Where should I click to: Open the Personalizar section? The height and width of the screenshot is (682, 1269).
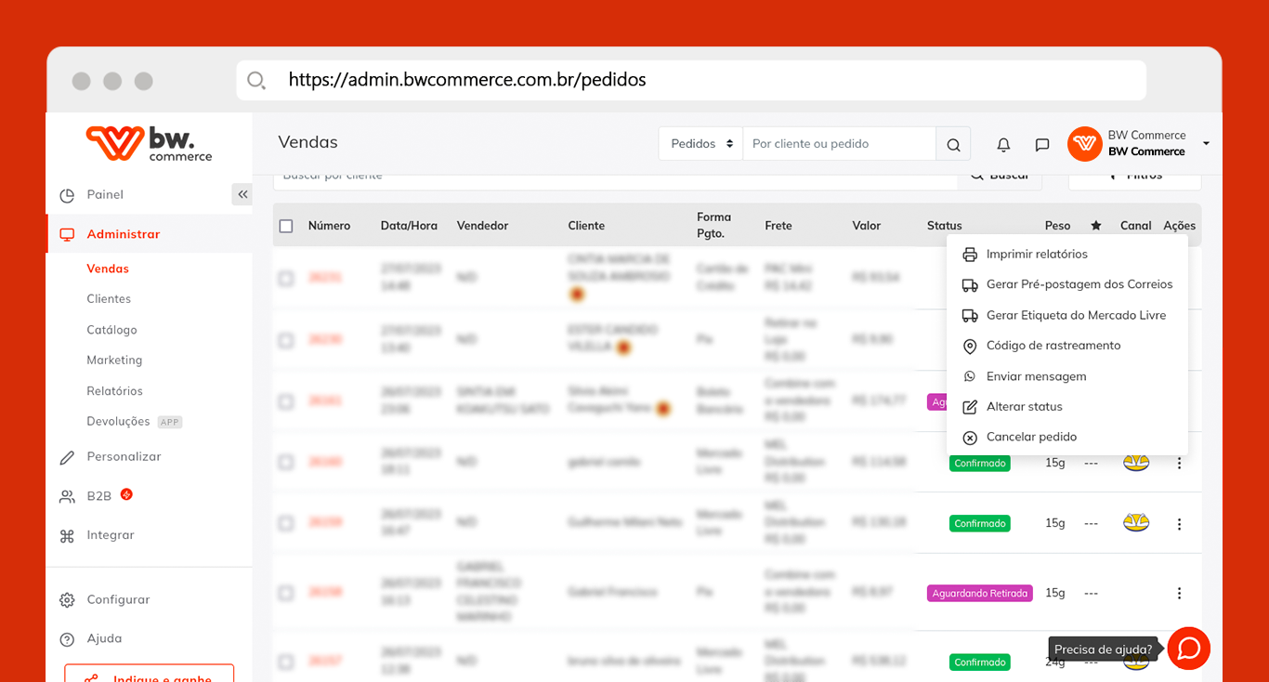pos(124,457)
